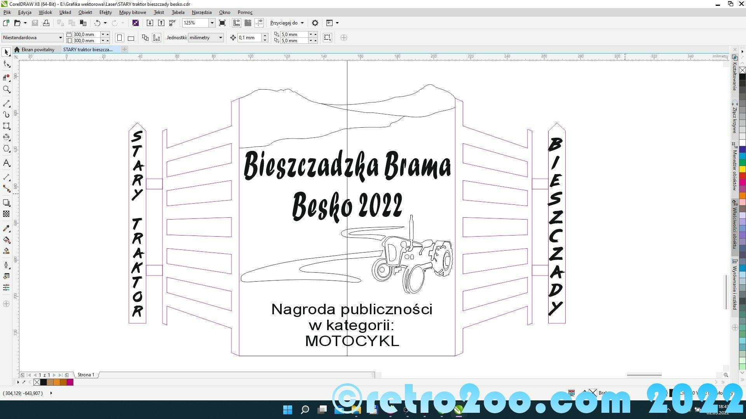746x419 pixels.
Task: Toggle show rulers button
Action: pyautogui.click(x=237, y=23)
